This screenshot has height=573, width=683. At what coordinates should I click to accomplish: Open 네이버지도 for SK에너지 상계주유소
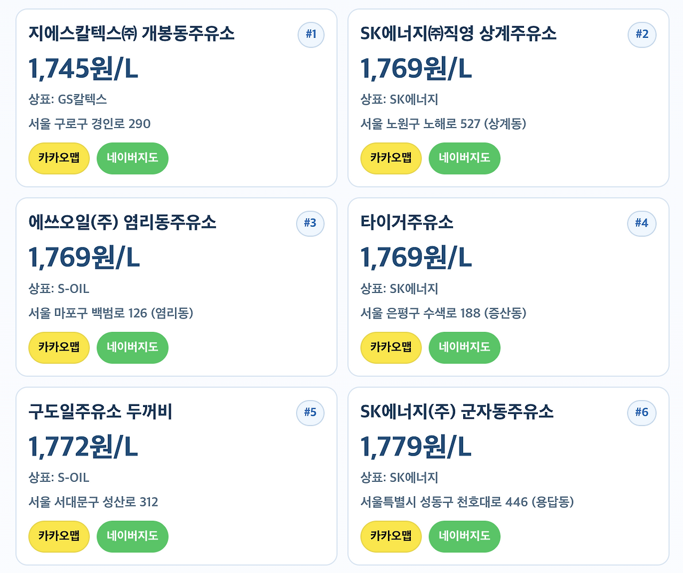(x=464, y=158)
